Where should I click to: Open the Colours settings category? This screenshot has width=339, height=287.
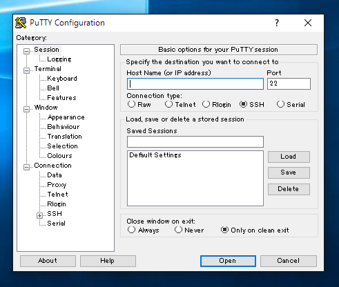pyautogui.click(x=59, y=156)
